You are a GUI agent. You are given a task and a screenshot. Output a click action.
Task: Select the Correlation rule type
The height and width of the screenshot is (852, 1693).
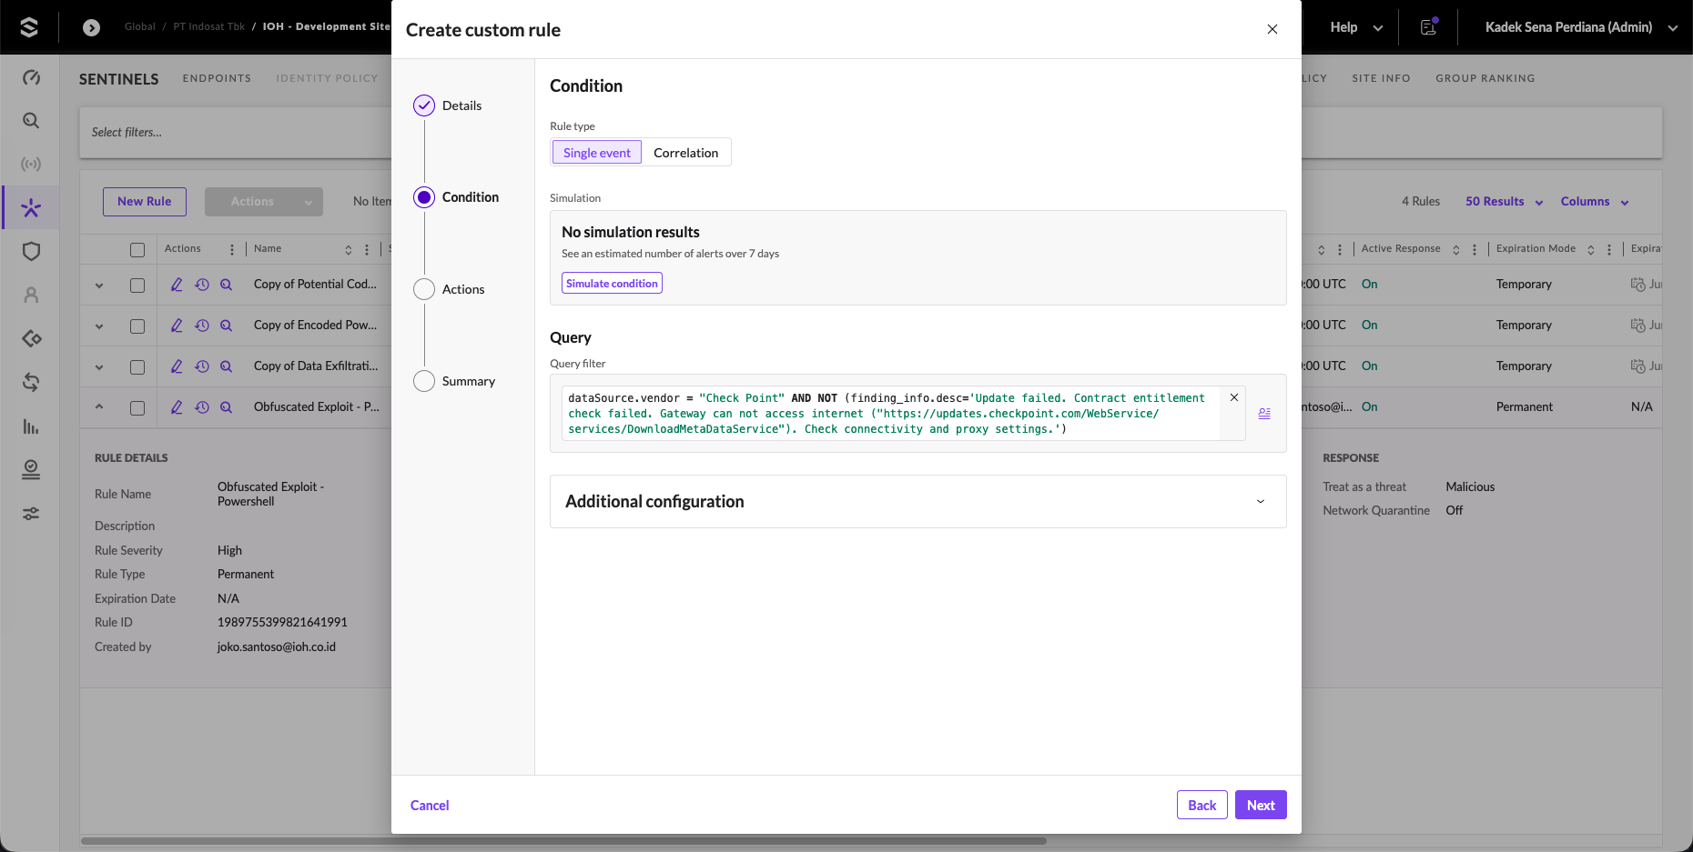(685, 153)
